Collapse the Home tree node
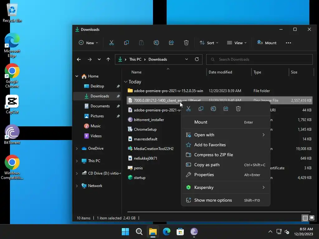Image resolution: width=319 pixels, height=239 pixels. 77,76
